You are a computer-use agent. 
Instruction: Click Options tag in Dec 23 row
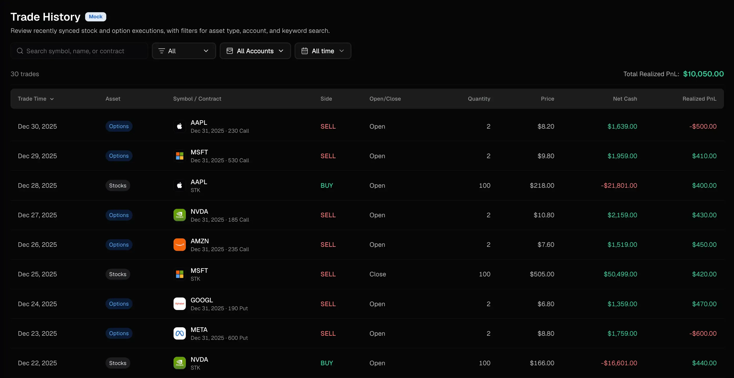(x=119, y=333)
